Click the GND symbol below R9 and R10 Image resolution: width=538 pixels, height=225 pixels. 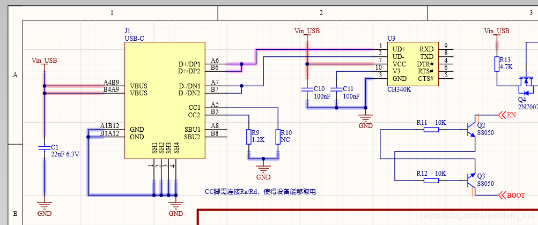coord(263,172)
